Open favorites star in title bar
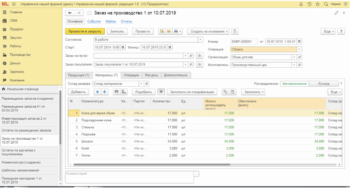350x188 pixels. point(317,4)
